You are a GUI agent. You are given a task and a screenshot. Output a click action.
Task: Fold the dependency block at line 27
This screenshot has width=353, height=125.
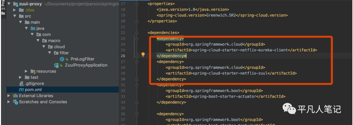pyautogui.click(x=137, y=62)
